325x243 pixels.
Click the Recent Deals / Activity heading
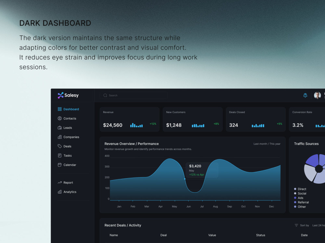pyautogui.click(x=123, y=225)
